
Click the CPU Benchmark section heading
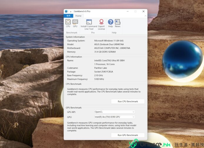click(73, 84)
